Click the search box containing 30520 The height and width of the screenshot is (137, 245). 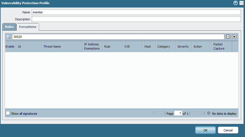118,37
